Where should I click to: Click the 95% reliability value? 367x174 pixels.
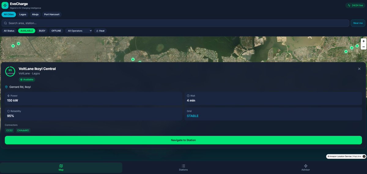pos(10,116)
